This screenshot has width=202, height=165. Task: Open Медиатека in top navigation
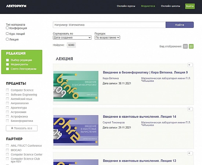148,6
